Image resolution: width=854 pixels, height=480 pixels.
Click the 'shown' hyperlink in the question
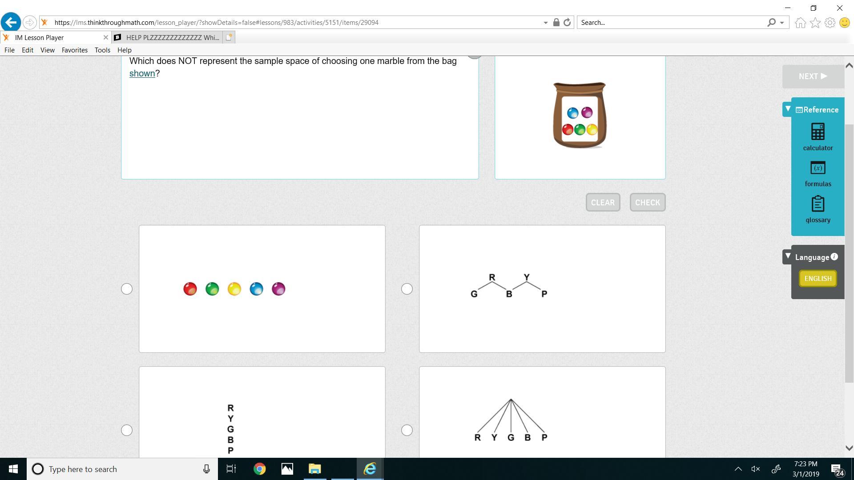coord(142,73)
